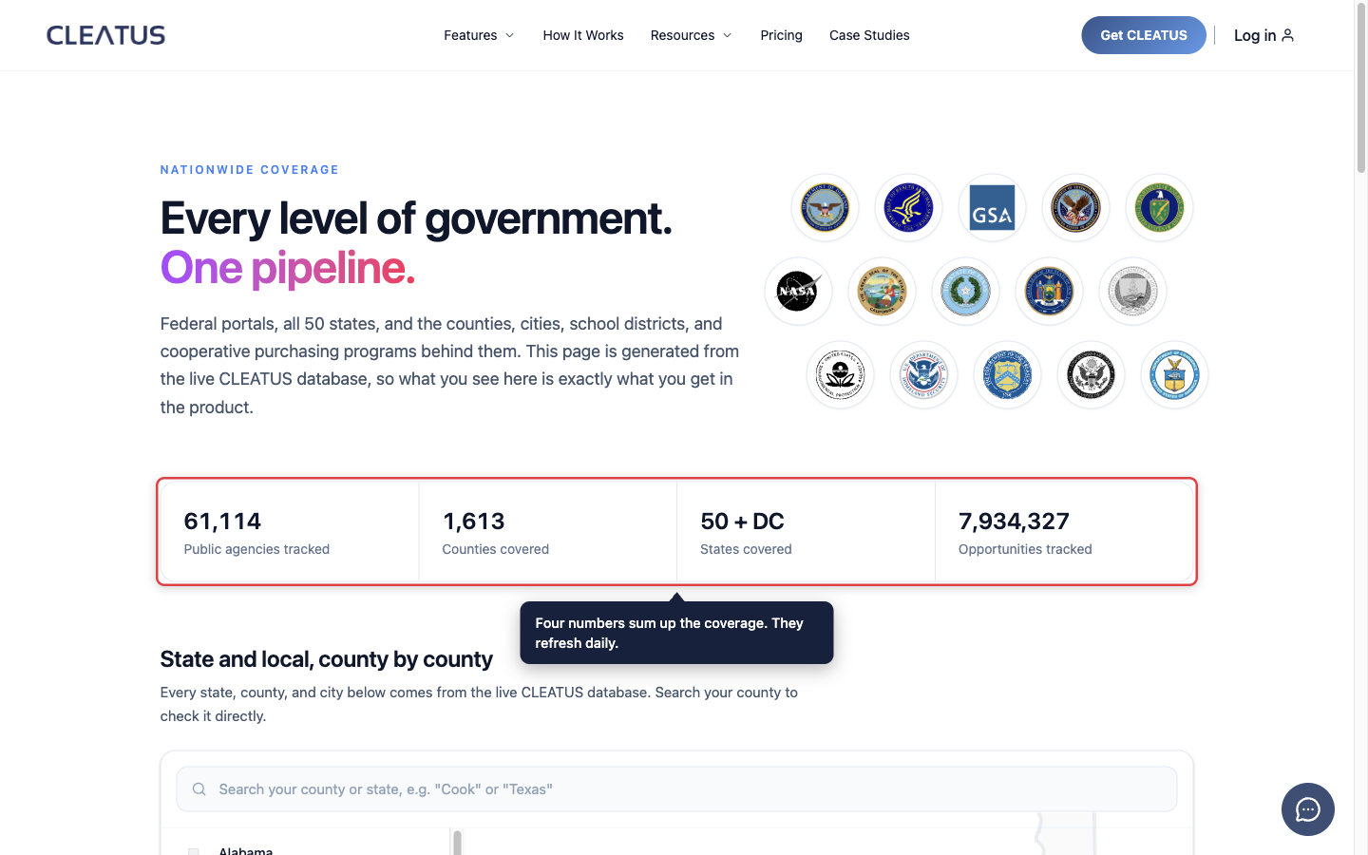
Task: Click the Department of Energy seal
Action: click(1159, 208)
